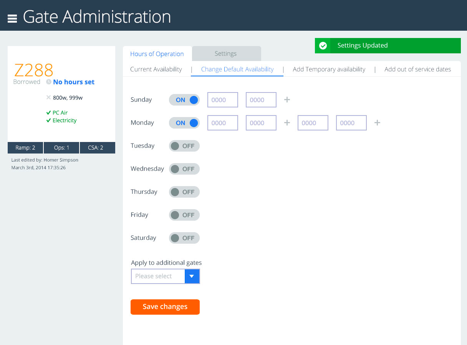Click the Ramp: 2 button
This screenshot has width=467, height=345.
tap(25, 148)
